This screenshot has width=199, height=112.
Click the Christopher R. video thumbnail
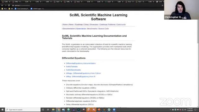point(182,10)
